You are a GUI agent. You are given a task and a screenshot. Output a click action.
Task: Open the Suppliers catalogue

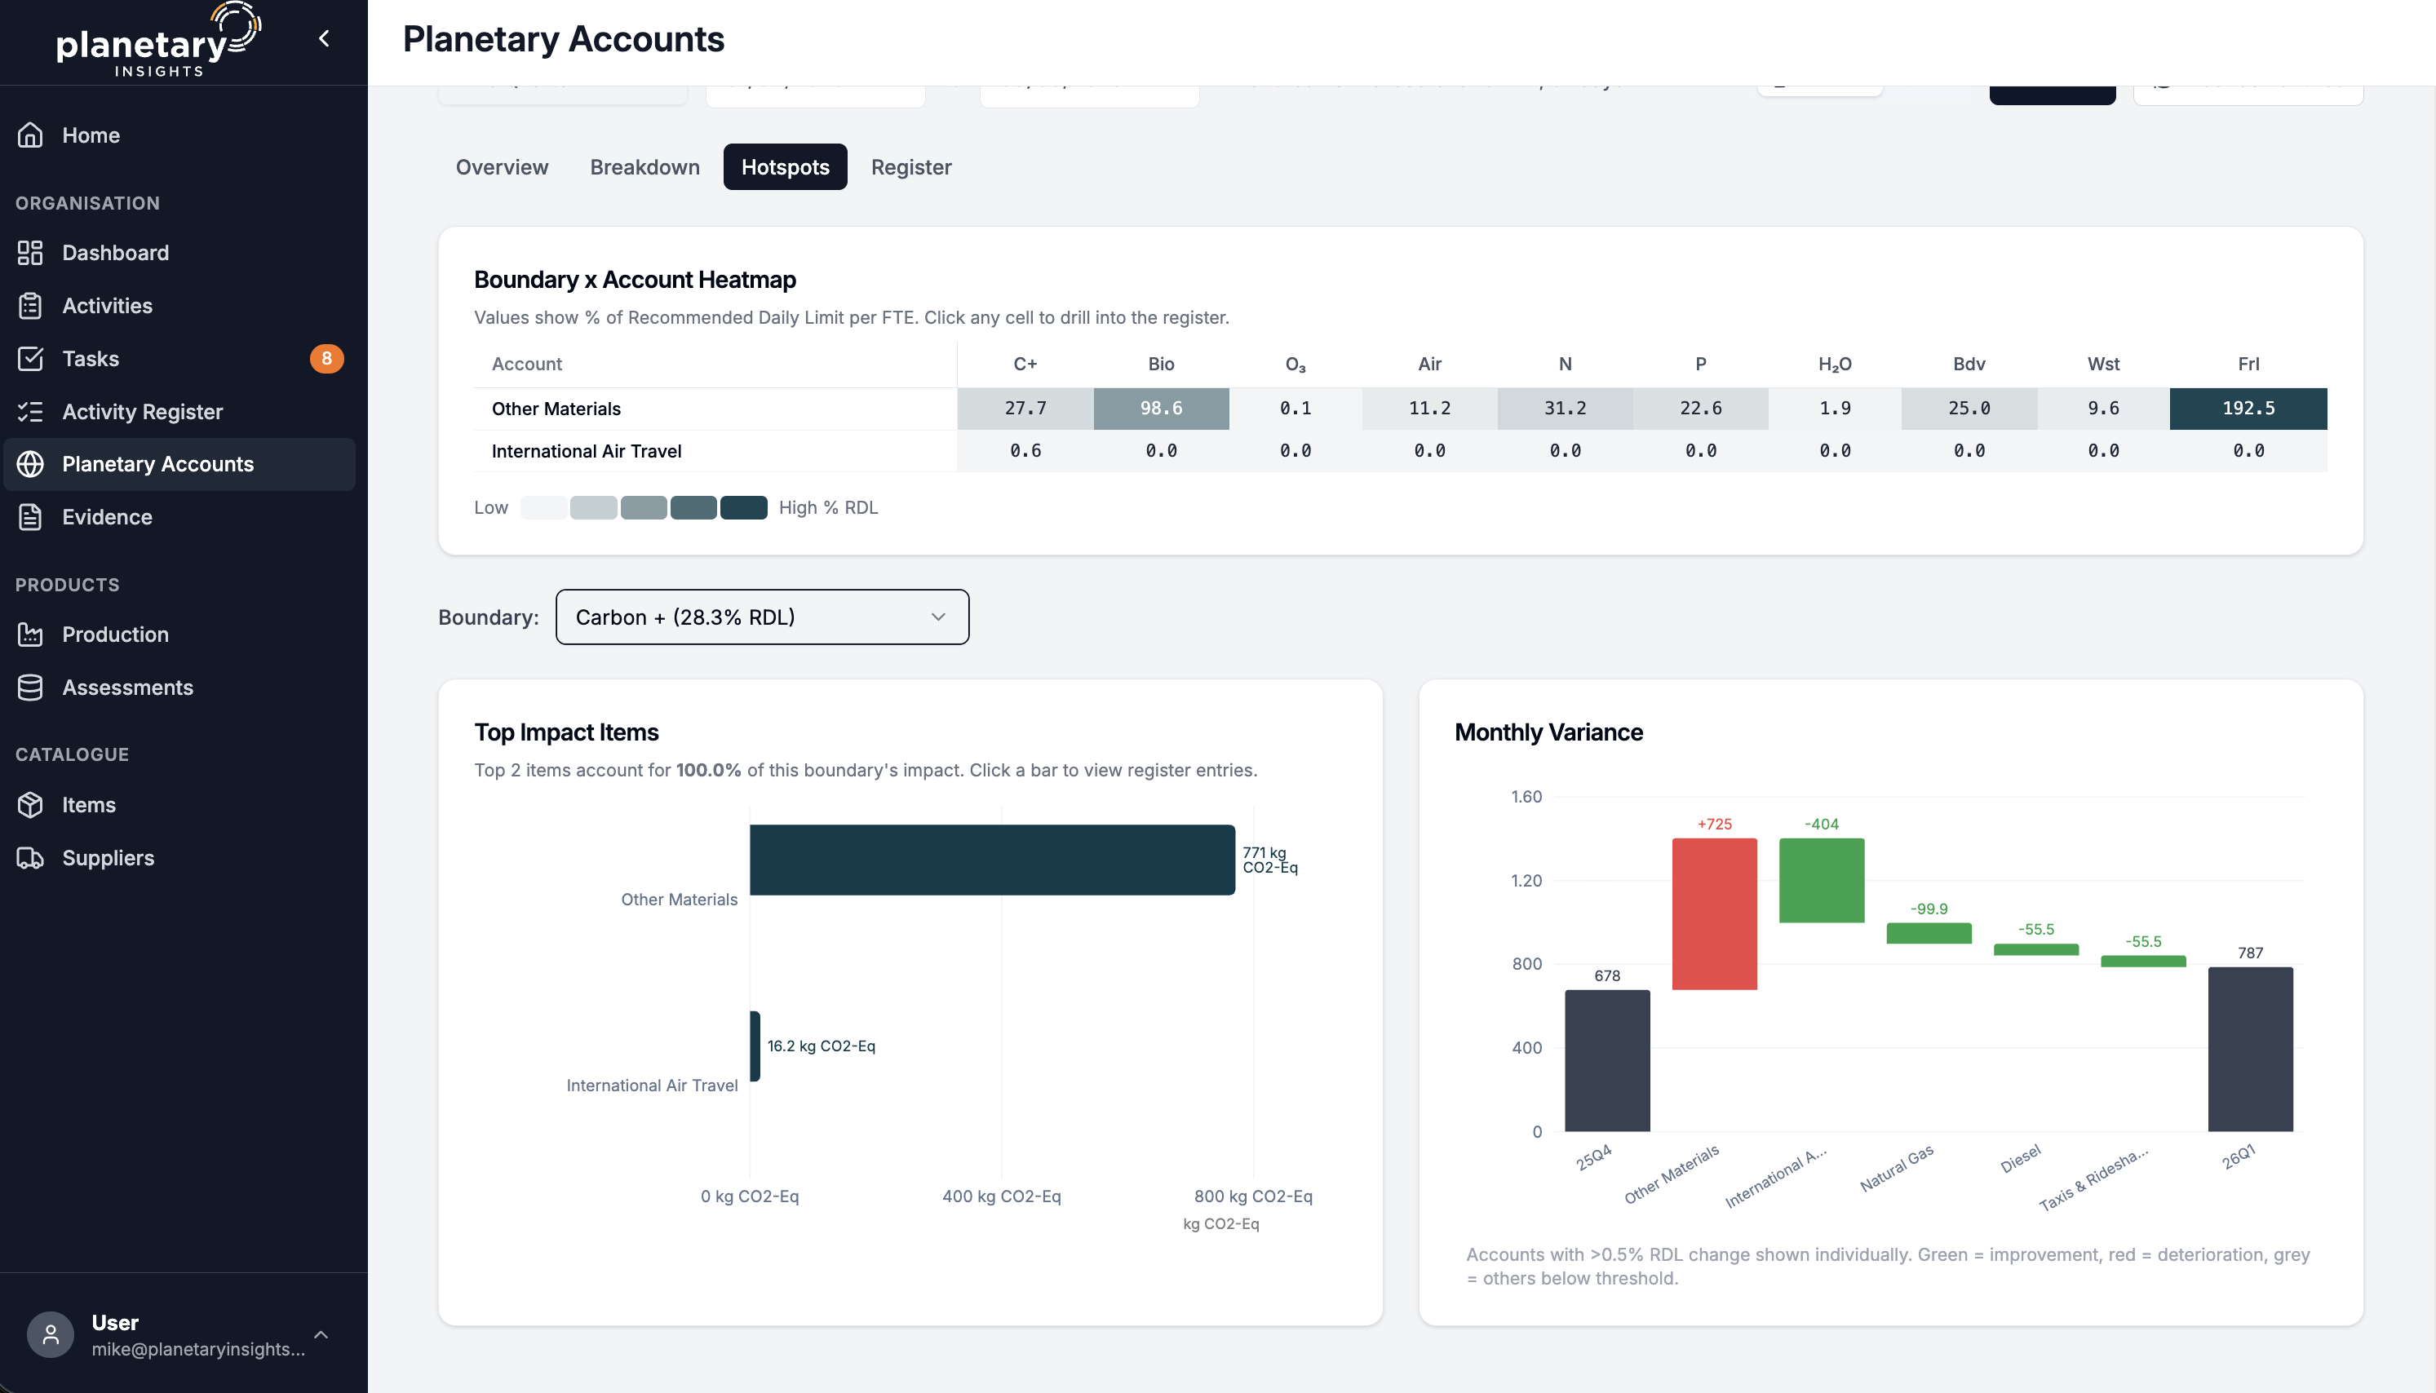[179, 857]
